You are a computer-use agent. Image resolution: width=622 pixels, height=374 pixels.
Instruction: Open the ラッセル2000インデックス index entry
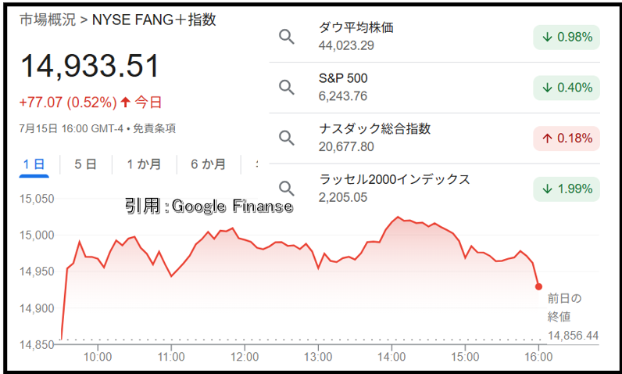[434, 189]
